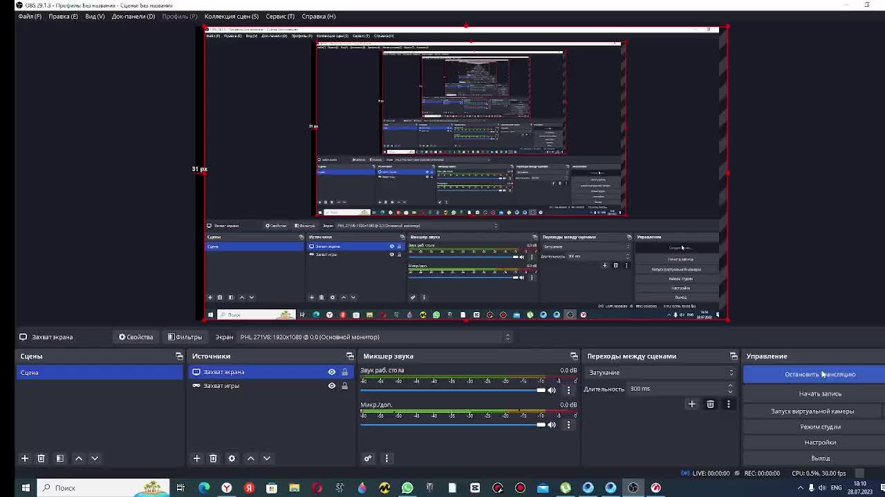Toggle visibility of Захват игры source
This screenshot has width=885, height=497.
click(332, 386)
